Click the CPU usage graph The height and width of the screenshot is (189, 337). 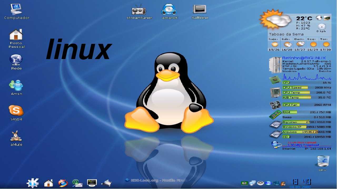(307, 77)
